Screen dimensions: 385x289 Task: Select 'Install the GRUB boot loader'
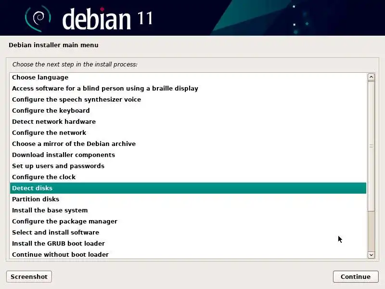(x=188, y=243)
